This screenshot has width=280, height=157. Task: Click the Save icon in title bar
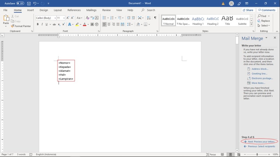coord(29,4)
